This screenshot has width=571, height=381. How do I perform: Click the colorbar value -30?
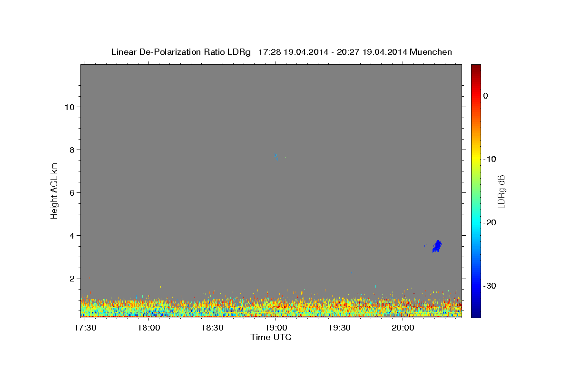[x=490, y=286]
